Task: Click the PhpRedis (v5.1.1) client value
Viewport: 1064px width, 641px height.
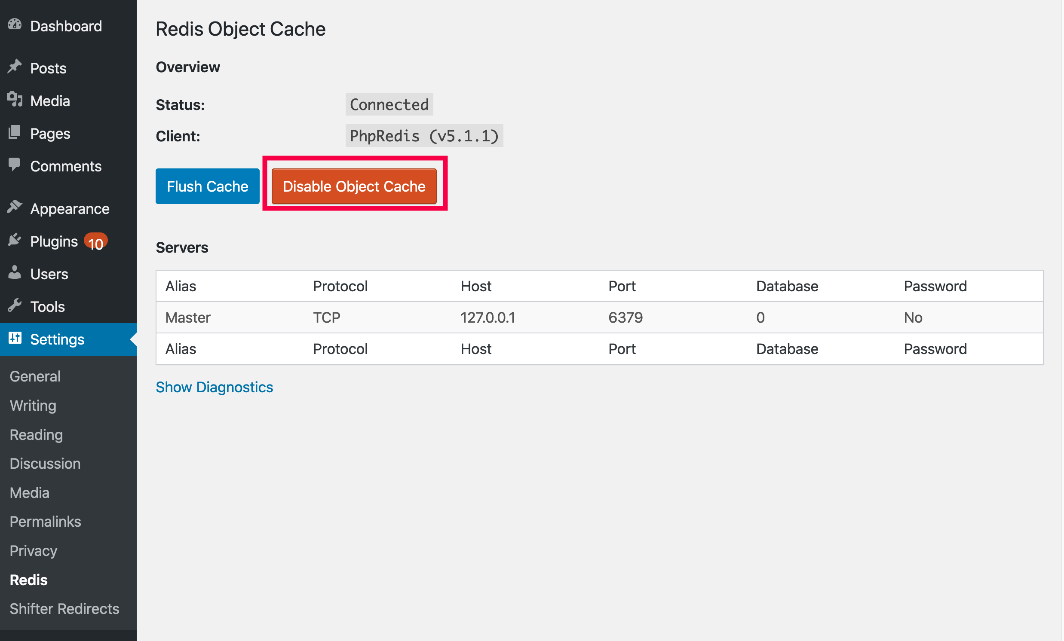Action: click(x=424, y=136)
